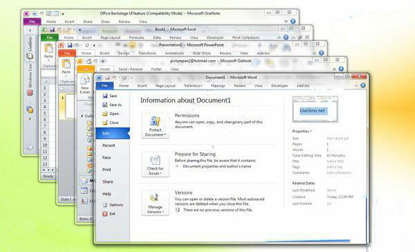Click the Save icon in Backstage menu

pyautogui.click(x=105, y=96)
